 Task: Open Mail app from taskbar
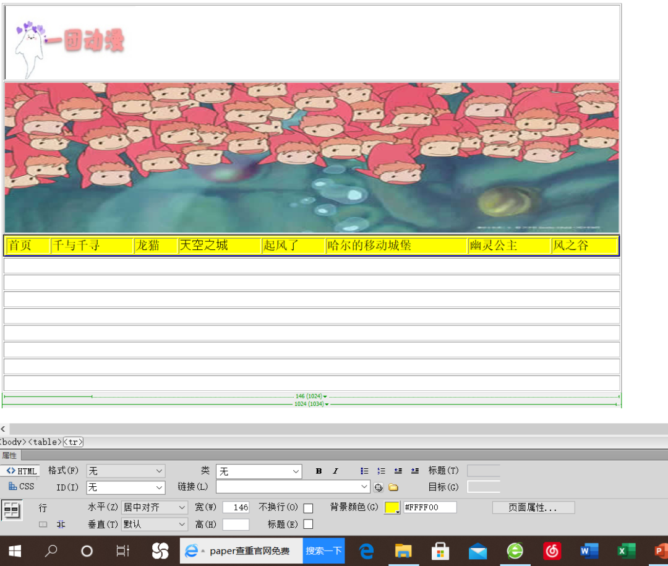point(477,552)
